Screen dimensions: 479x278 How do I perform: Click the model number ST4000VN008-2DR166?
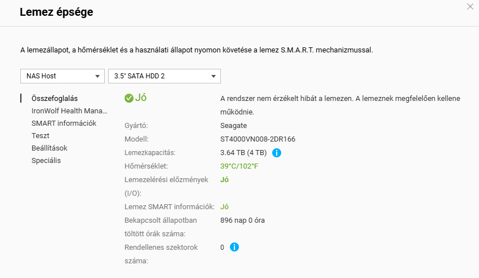click(x=258, y=139)
